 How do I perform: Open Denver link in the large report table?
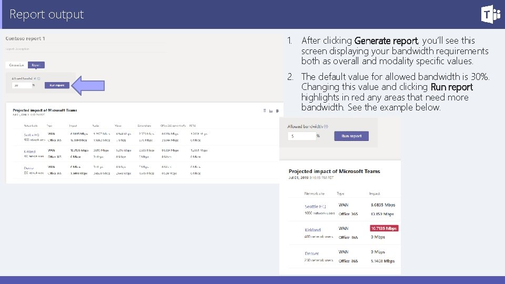coord(28,168)
